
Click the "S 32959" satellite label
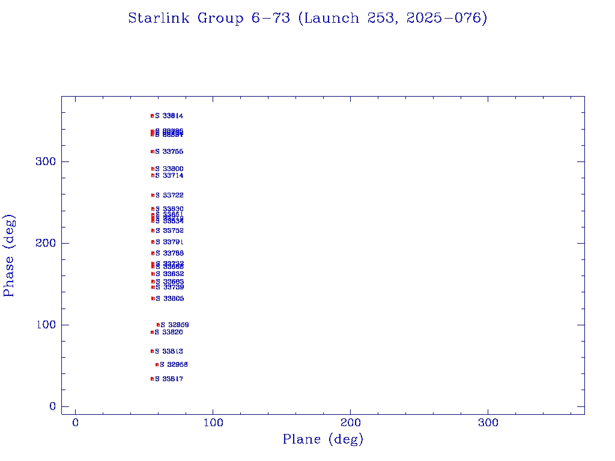[175, 325]
